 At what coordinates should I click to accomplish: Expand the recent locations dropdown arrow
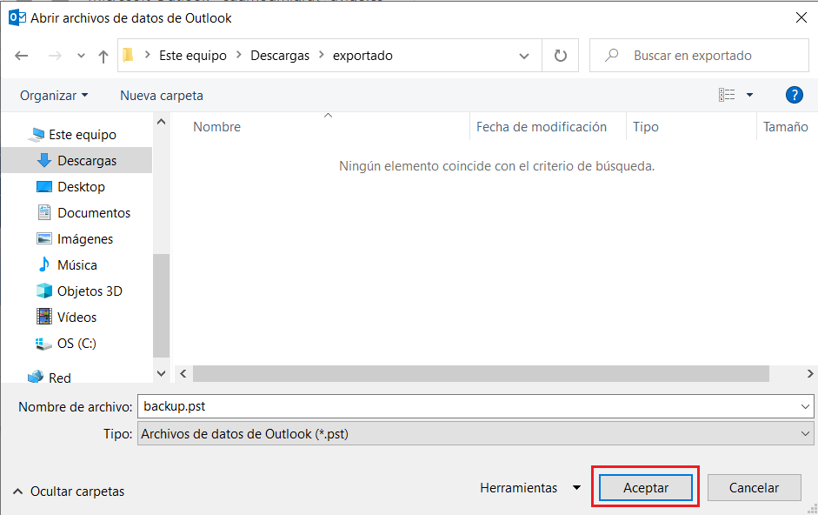point(81,56)
